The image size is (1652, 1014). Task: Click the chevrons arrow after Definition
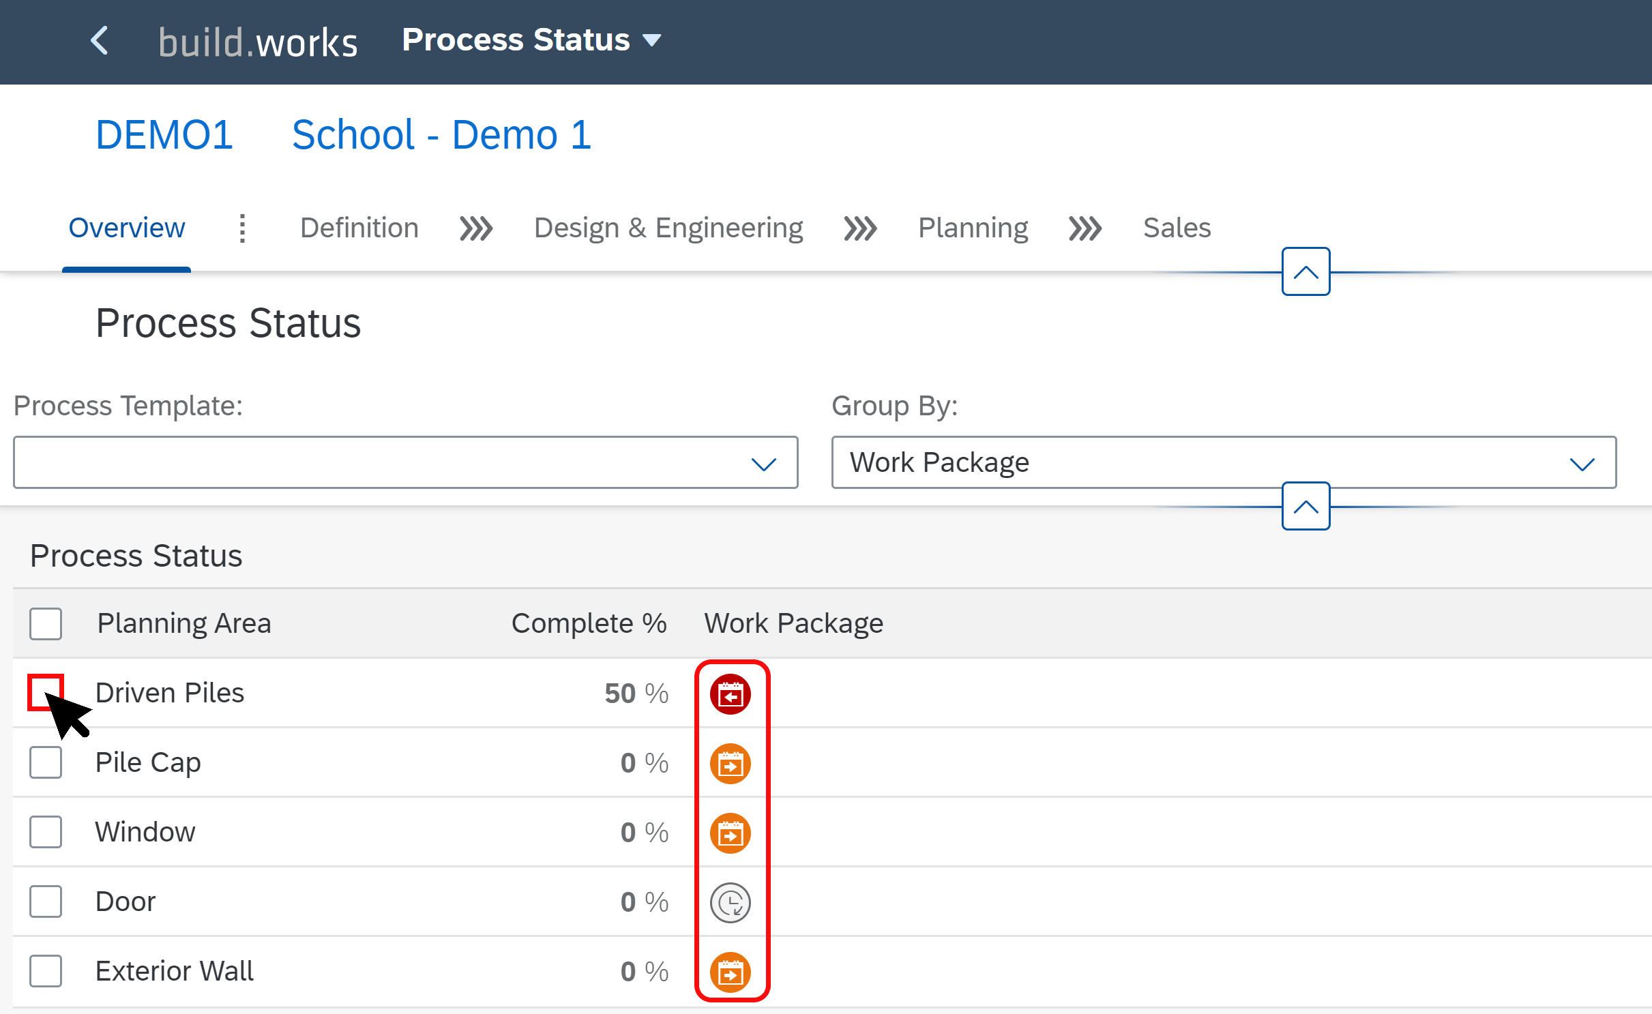point(476,229)
